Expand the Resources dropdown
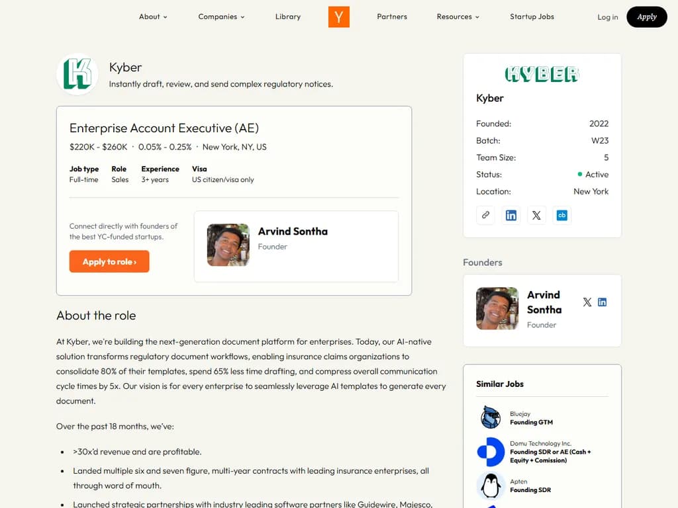 tap(458, 17)
